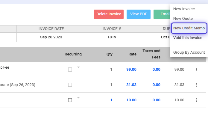Open the kebab menu for the 99.00 row

click(197, 70)
